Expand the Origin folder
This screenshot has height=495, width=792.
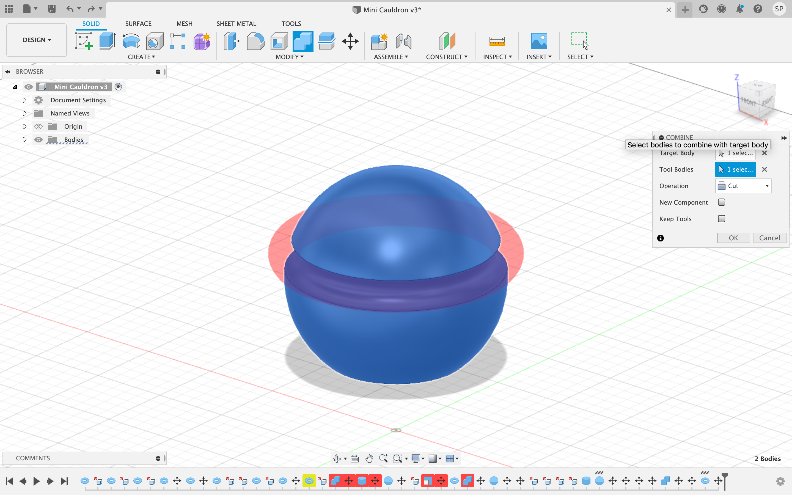pyautogui.click(x=24, y=127)
